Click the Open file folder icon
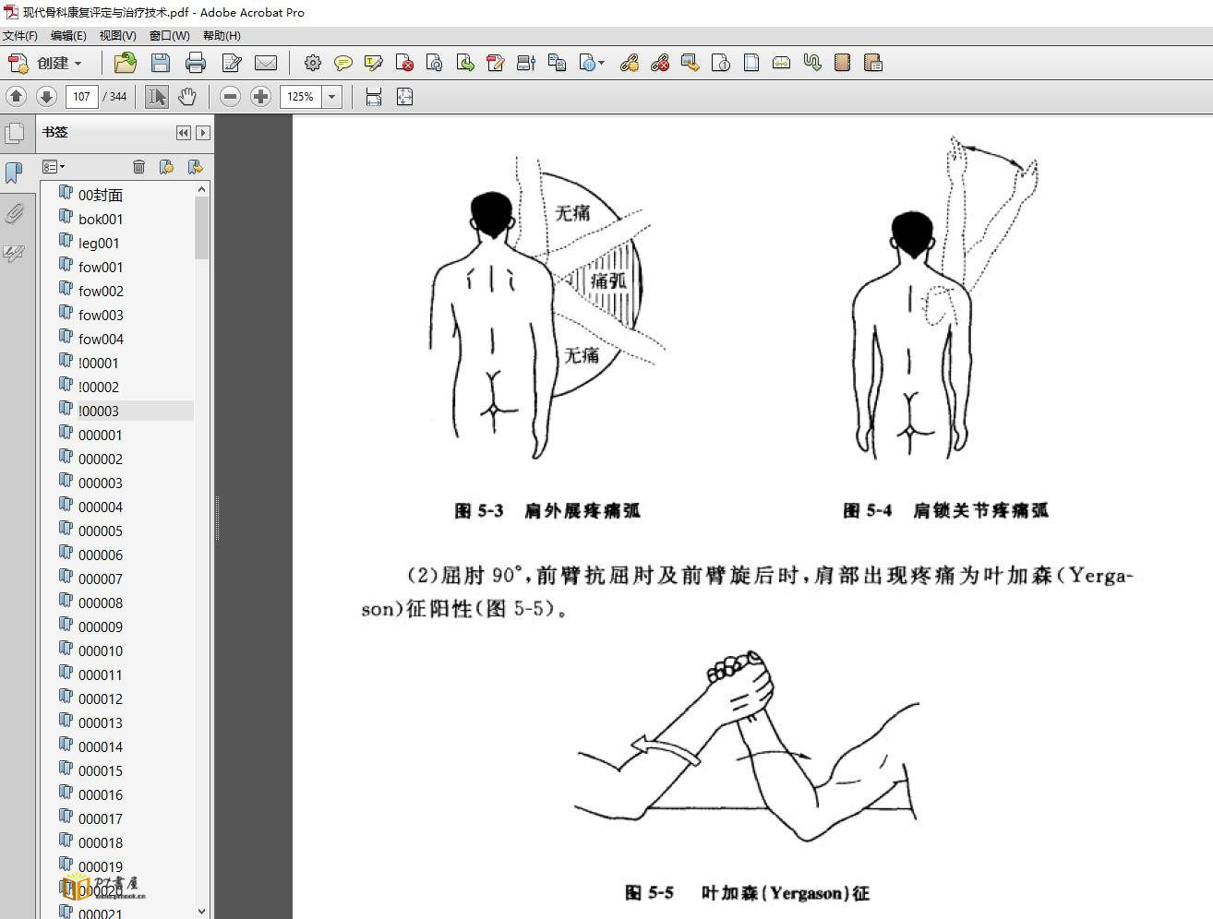This screenshot has width=1213, height=919. coord(125,63)
